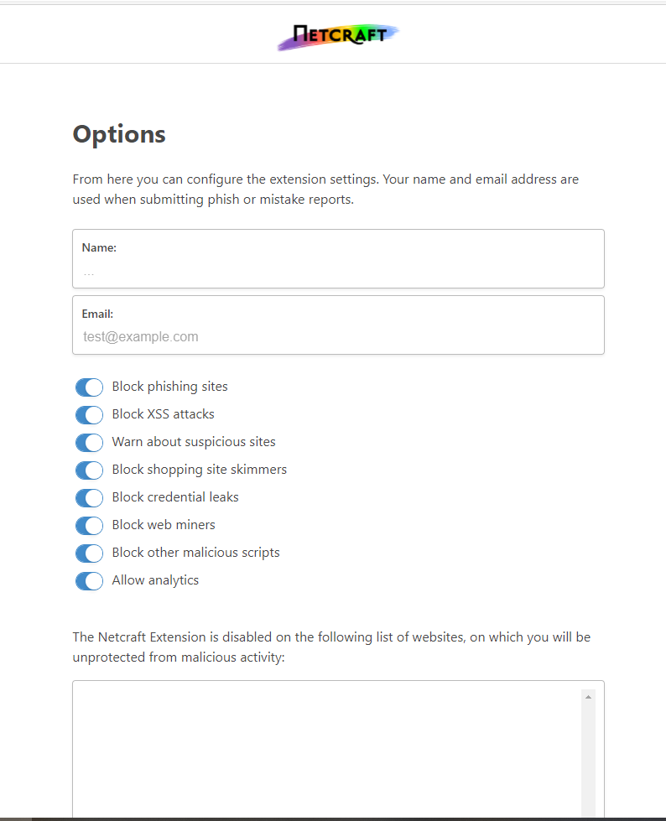
Task: Toggle the Block phishing sites switch
Action: [x=89, y=387]
